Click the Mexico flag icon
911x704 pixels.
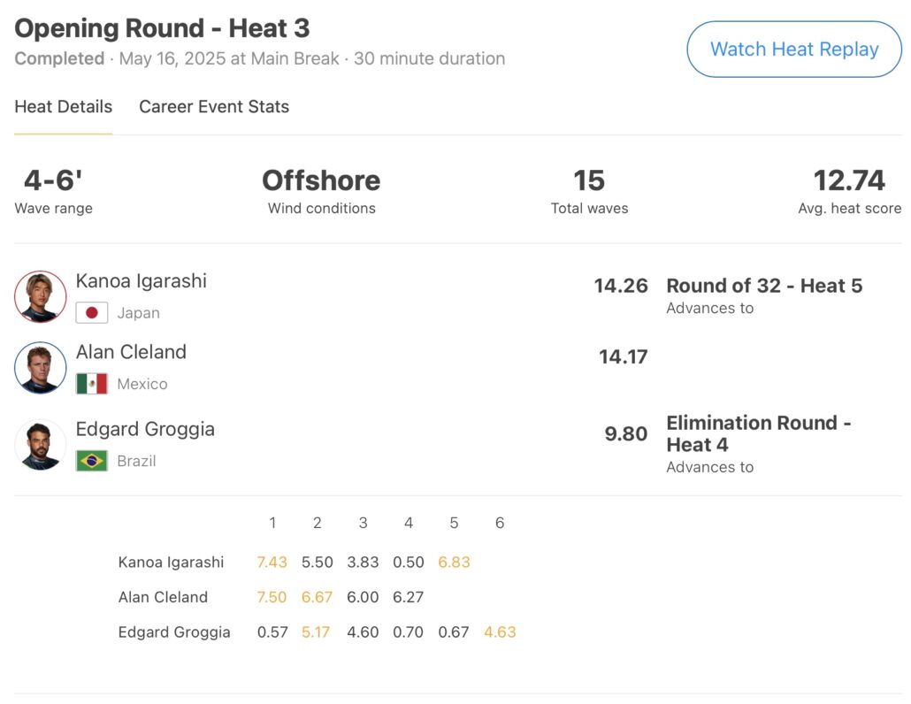[92, 384]
